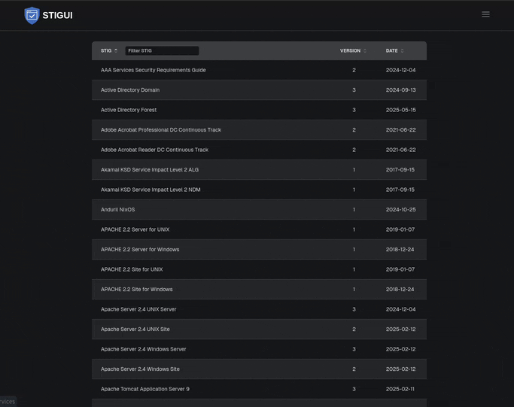Open Active Directory Domain row
This screenshot has width=514, height=407.
click(259, 90)
